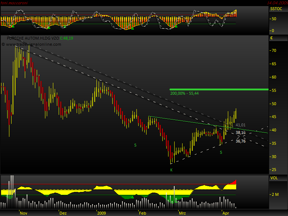
Task: Click the 65 price axis value
Action: coord(274,64)
